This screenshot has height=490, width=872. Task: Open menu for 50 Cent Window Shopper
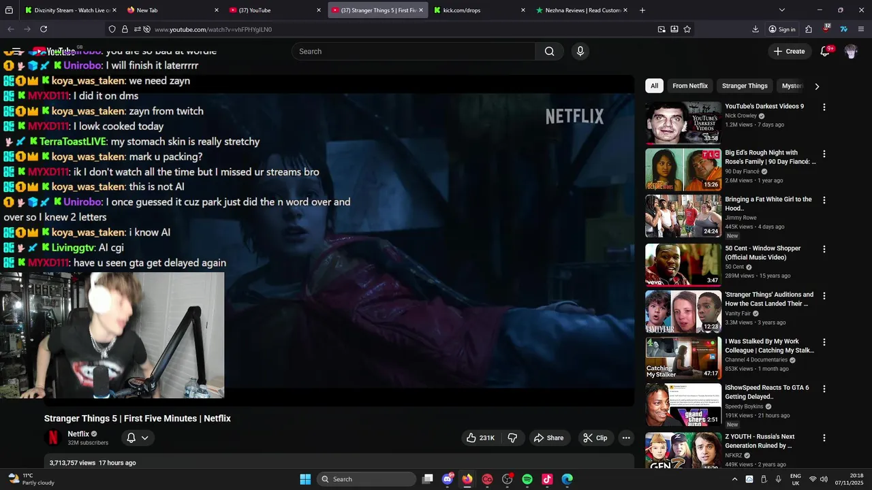point(824,249)
